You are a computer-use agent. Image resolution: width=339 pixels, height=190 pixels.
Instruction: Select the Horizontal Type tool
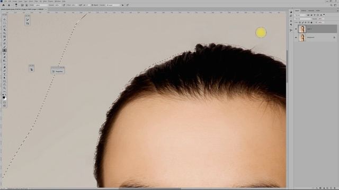(x=5, y=74)
